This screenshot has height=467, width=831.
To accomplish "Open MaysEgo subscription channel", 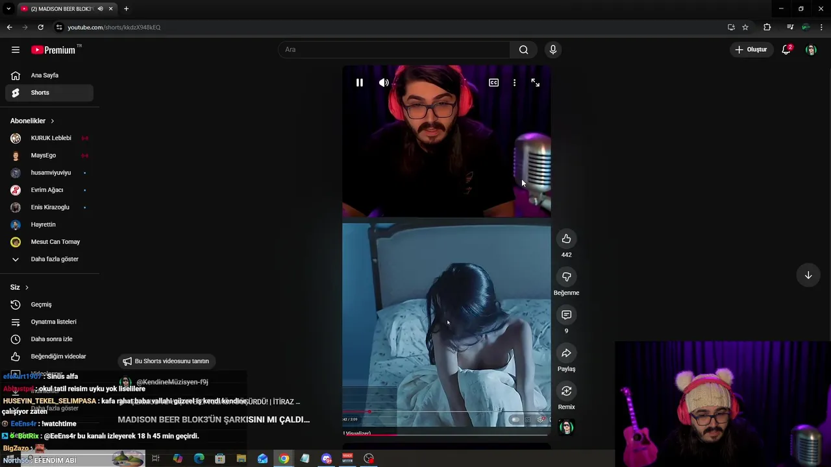I will tap(49, 156).
